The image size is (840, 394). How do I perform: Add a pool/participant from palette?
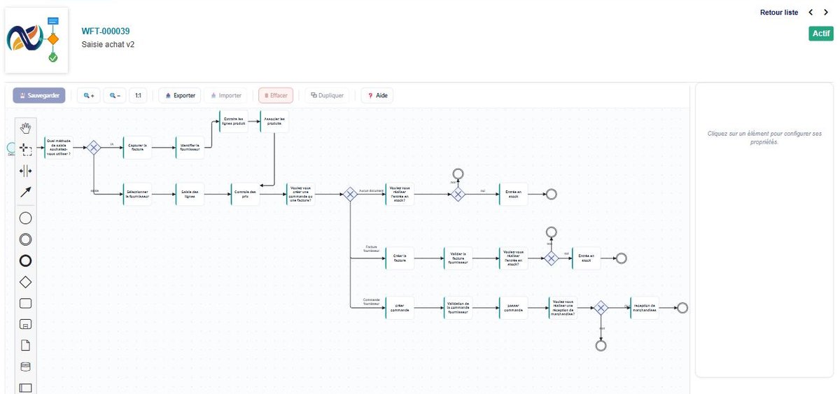[x=26, y=387]
